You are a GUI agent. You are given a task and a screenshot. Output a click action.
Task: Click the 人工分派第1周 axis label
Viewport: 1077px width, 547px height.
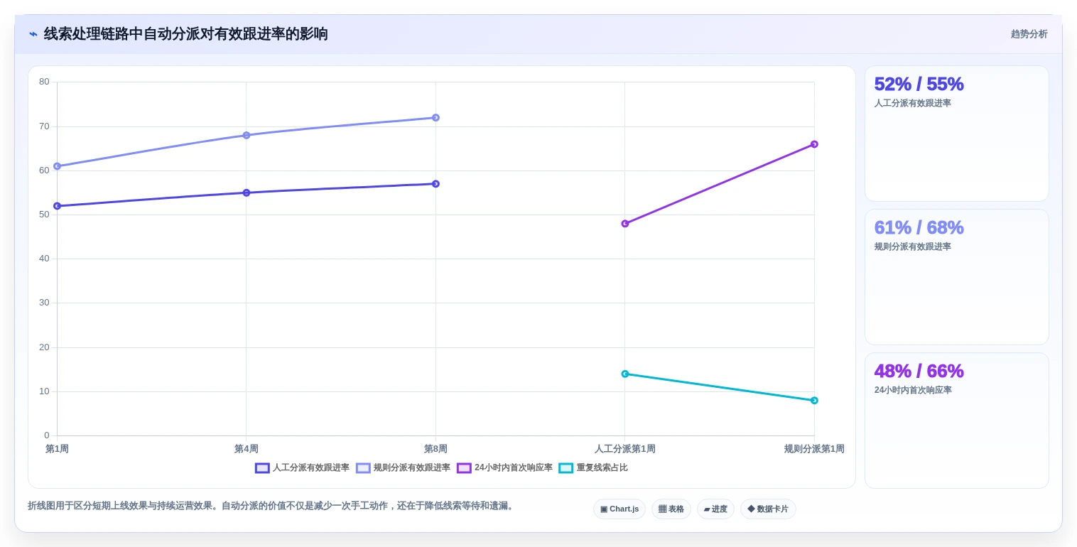pos(625,449)
